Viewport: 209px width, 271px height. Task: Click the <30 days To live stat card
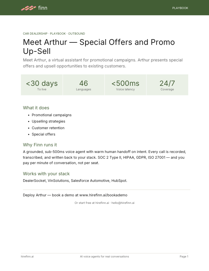[x=42, y=85]
